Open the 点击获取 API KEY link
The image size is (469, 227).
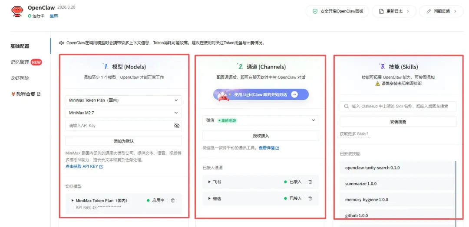click(x=84, y=167)
